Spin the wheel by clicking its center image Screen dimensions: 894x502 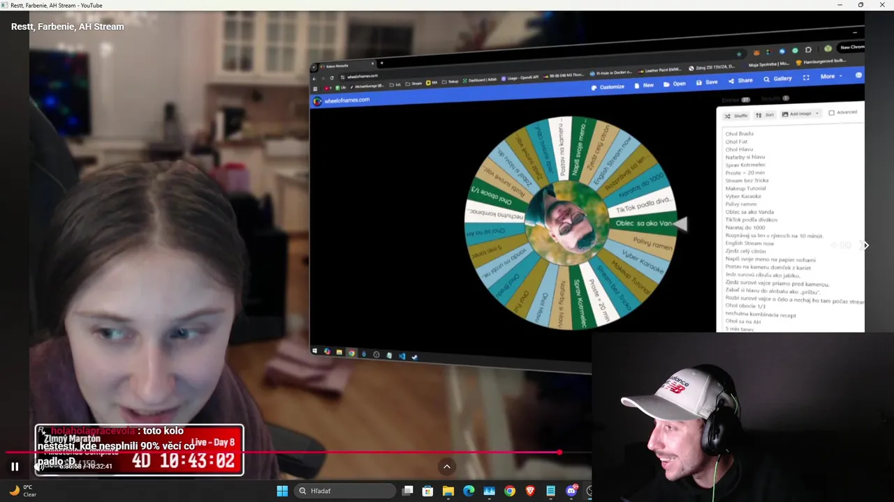click(567, 222)
